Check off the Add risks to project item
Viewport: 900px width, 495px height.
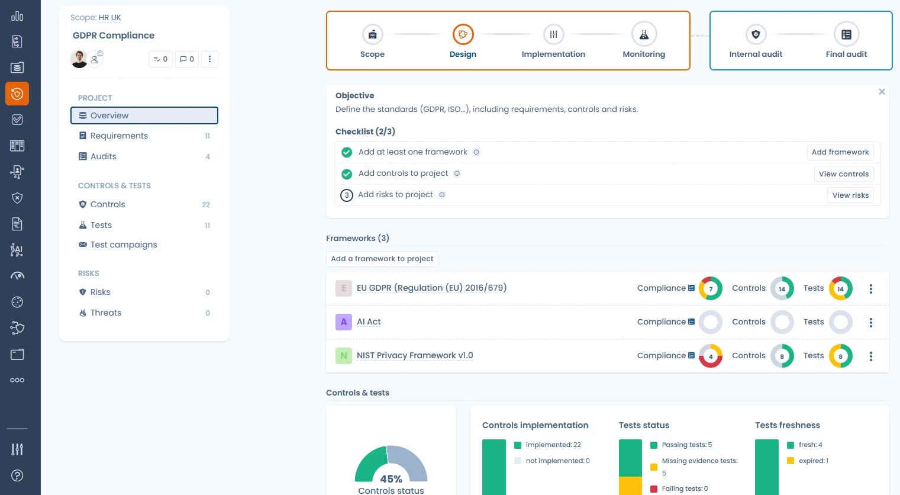[347, 195]
